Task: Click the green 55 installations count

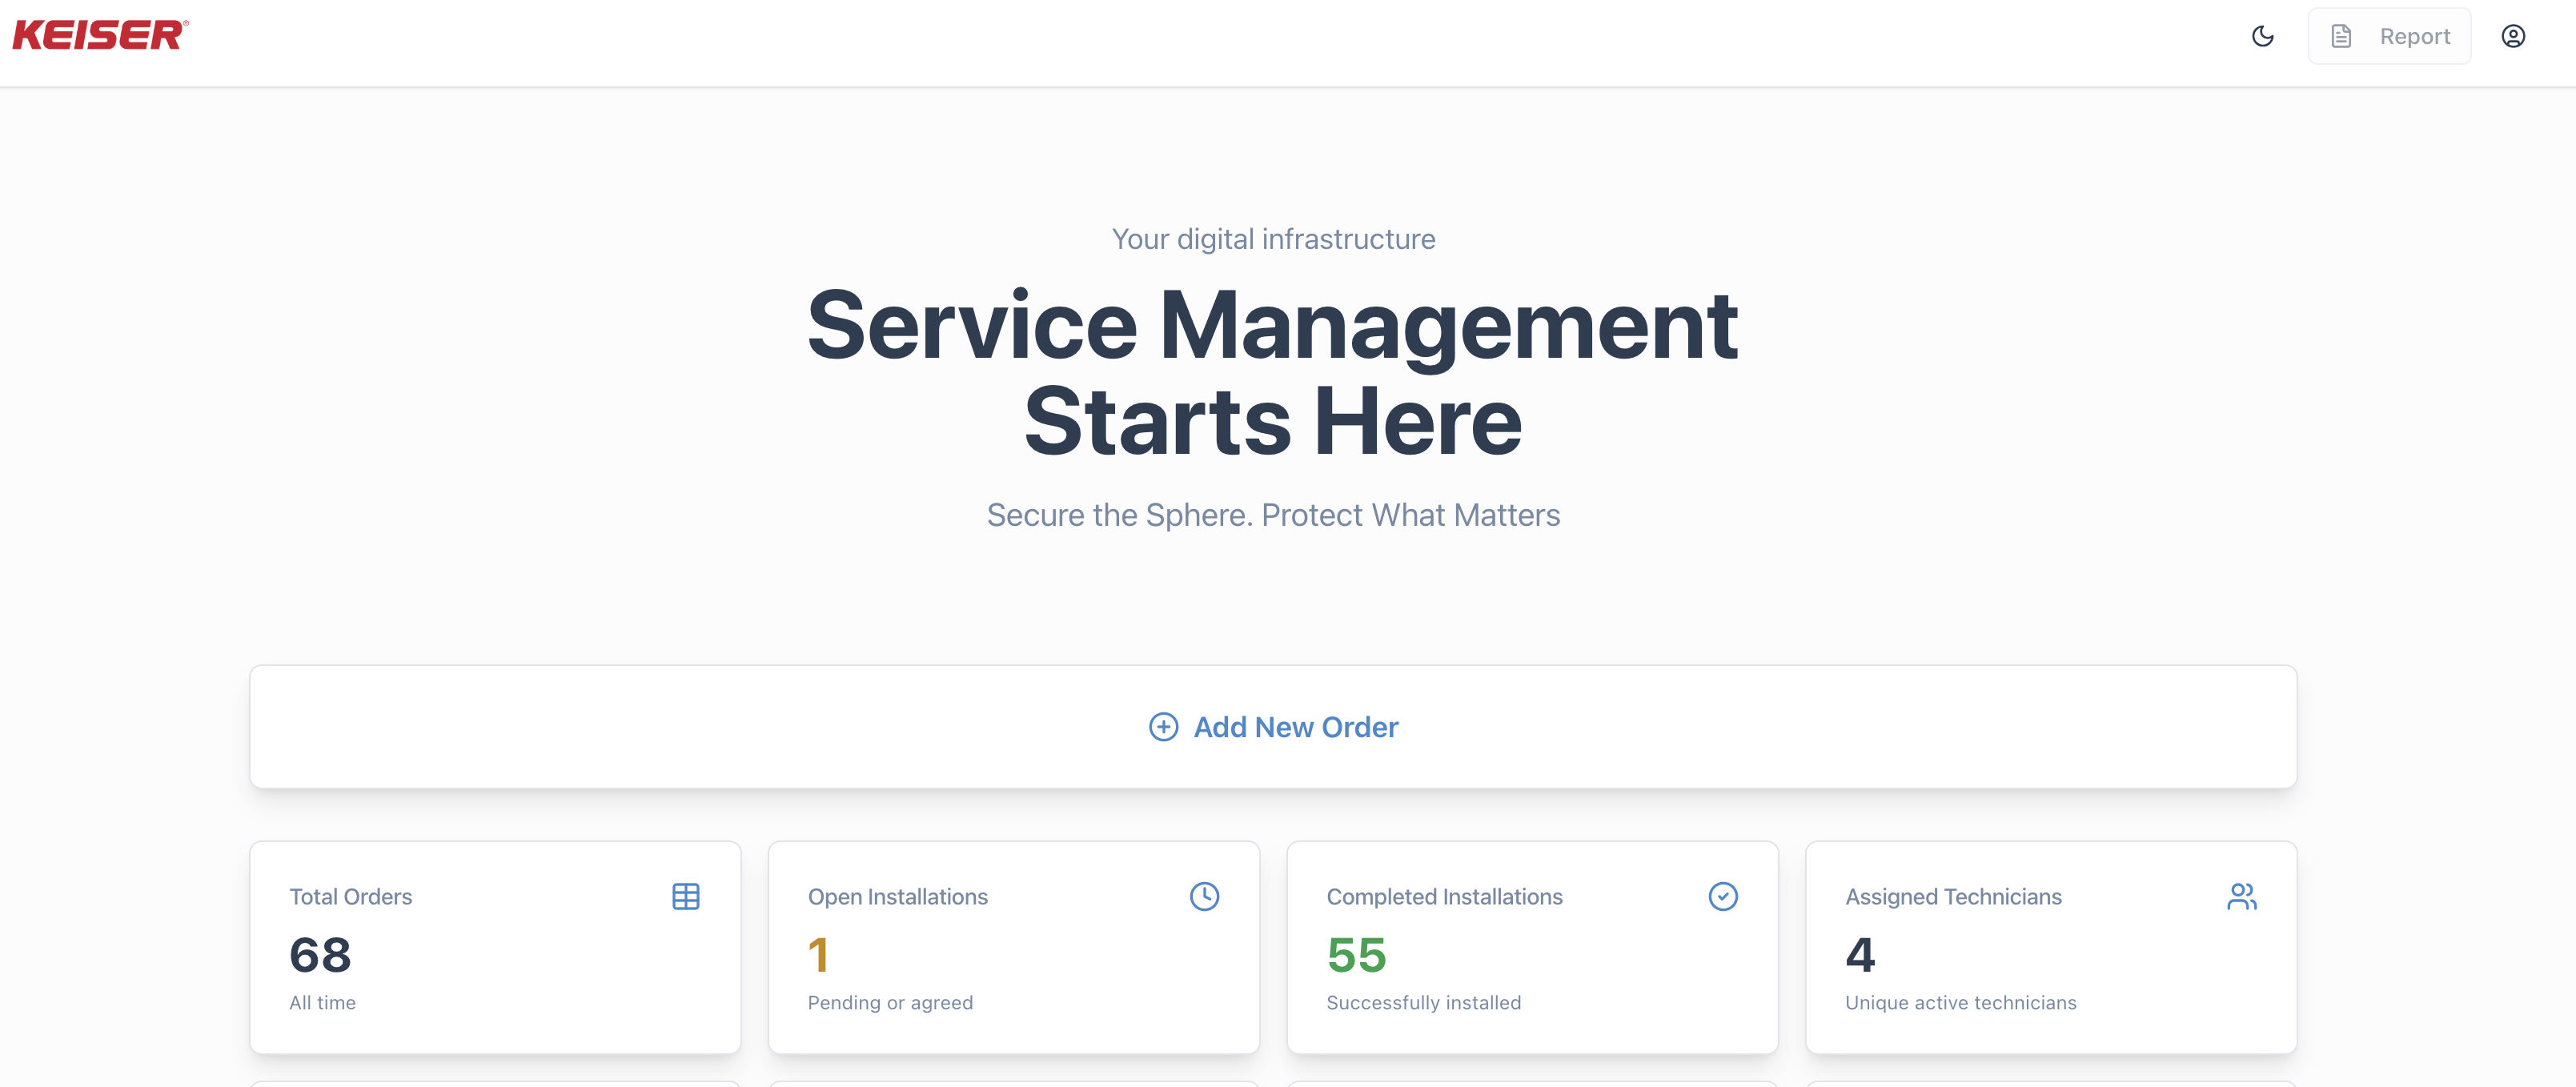Action: 1355,956
